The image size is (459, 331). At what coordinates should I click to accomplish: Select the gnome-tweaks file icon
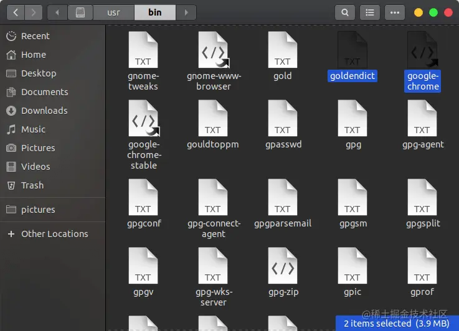(143, 50)
